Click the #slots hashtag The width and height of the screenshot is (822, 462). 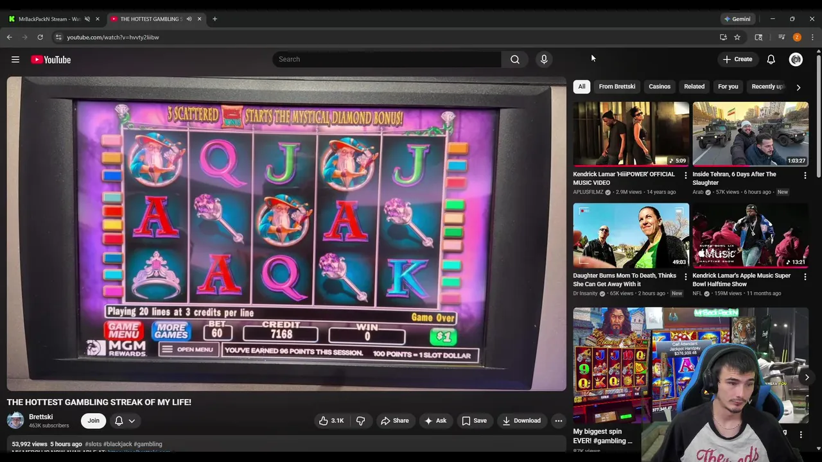93,444
